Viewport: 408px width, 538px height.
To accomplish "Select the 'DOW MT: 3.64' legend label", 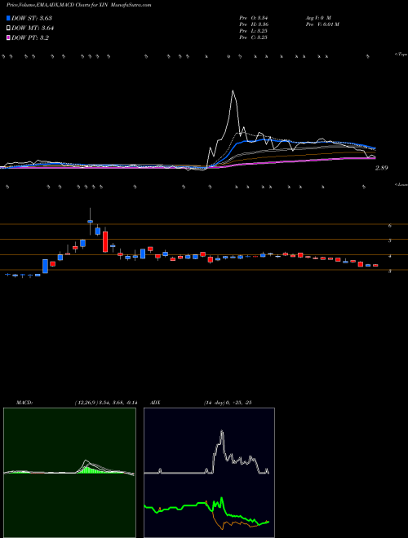I will (33, 28).
